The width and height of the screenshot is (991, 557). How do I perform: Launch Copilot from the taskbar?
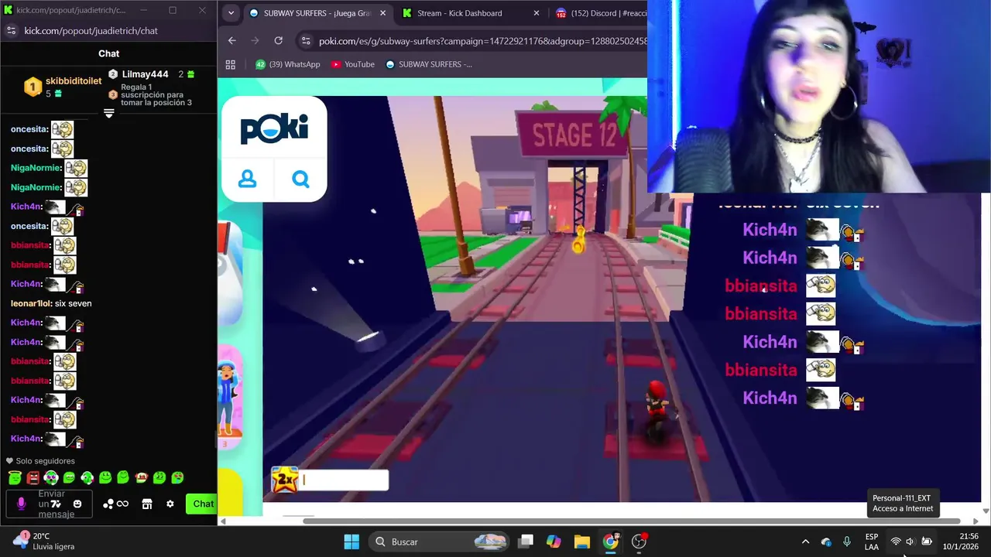coord(554,542)
